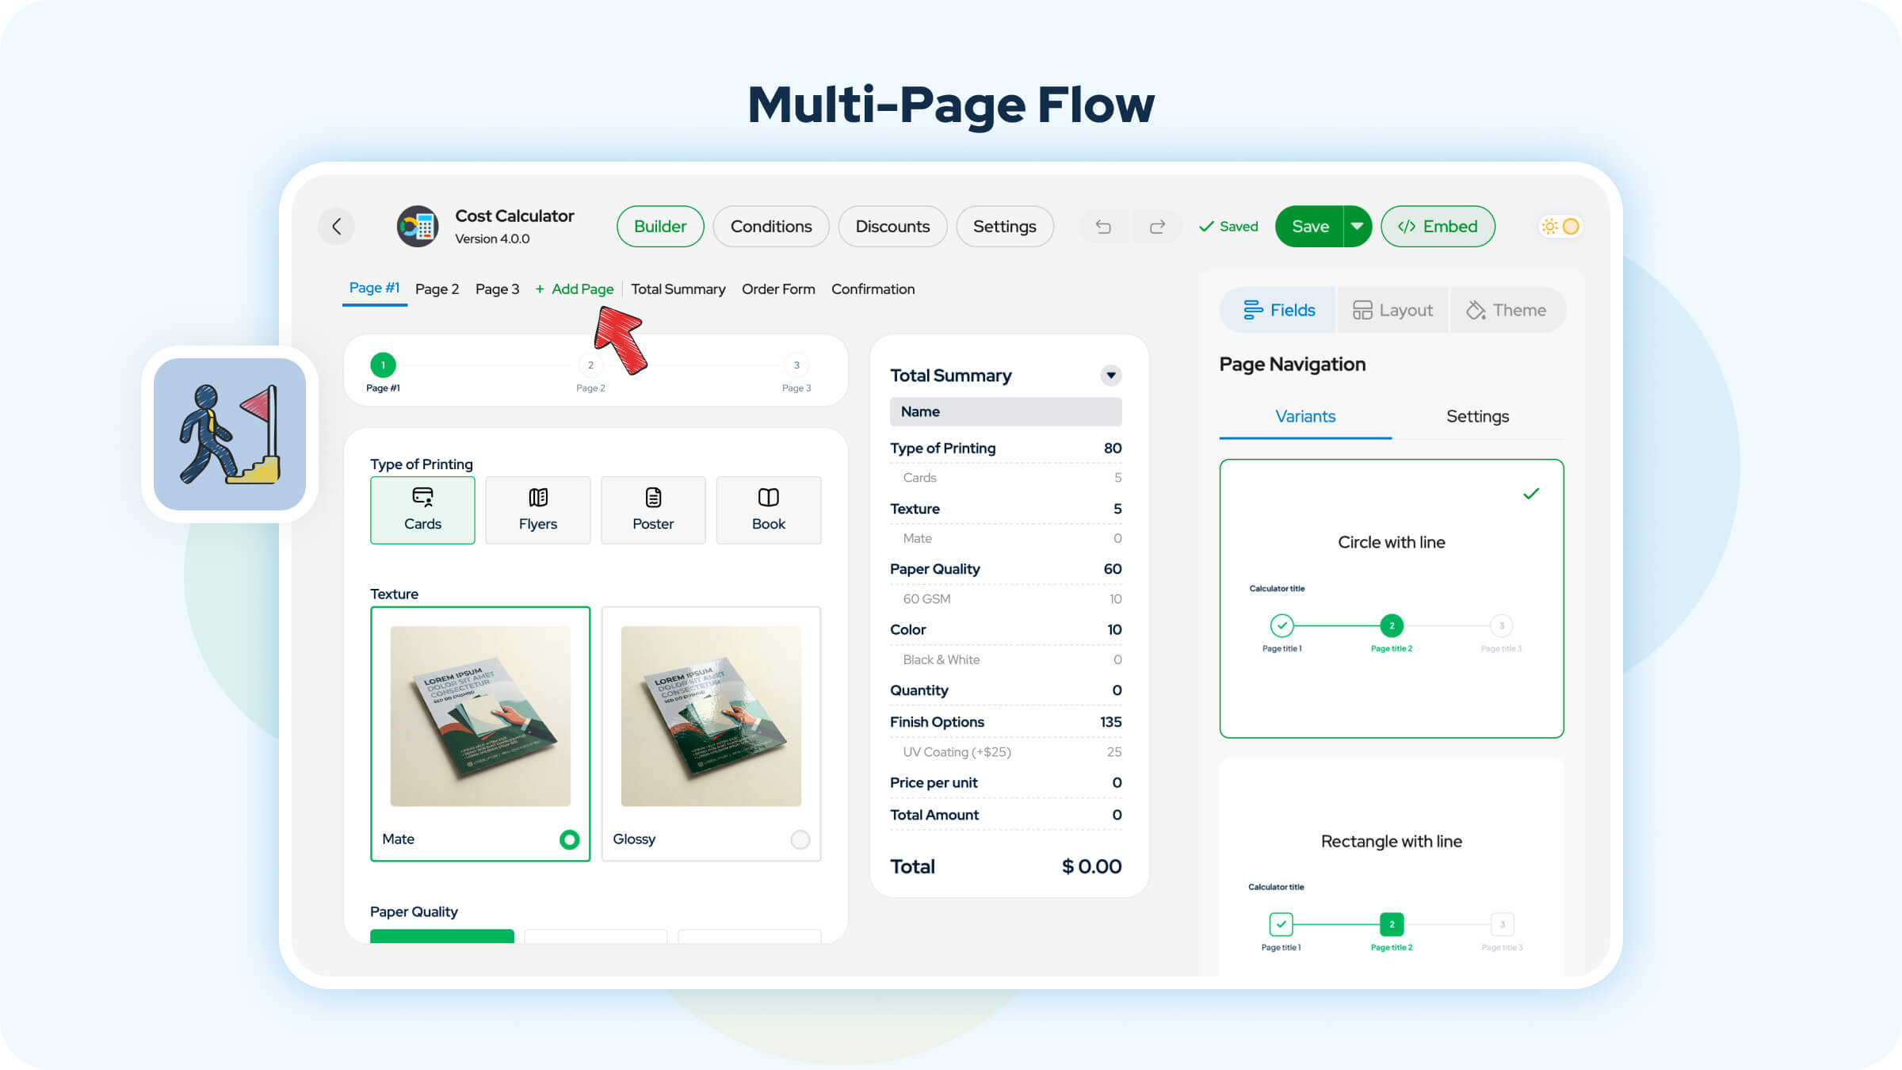Click the Version 4.0.0 label

pos(492,239)
